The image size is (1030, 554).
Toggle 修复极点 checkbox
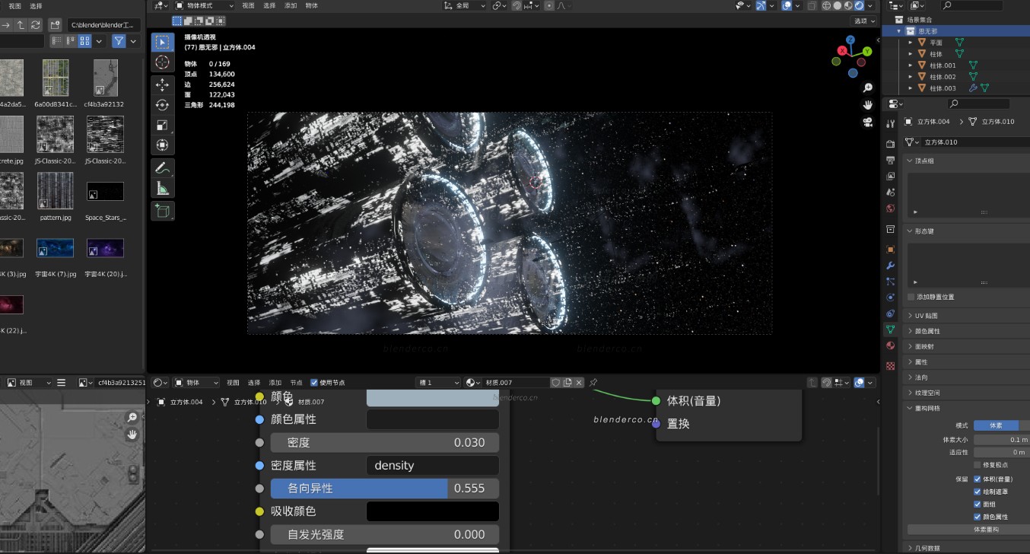(x=978, y=464)
